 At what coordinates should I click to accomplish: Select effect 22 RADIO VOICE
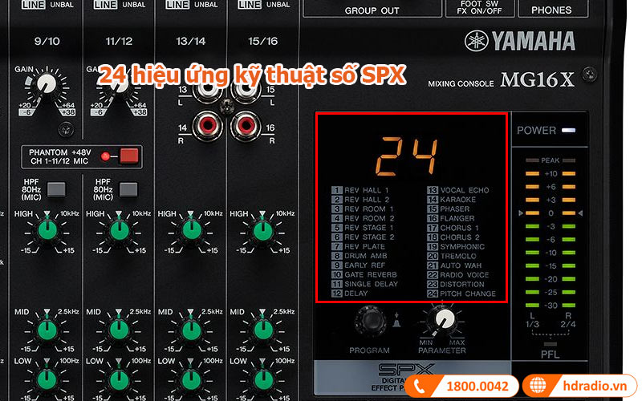[x=458, y=275]
